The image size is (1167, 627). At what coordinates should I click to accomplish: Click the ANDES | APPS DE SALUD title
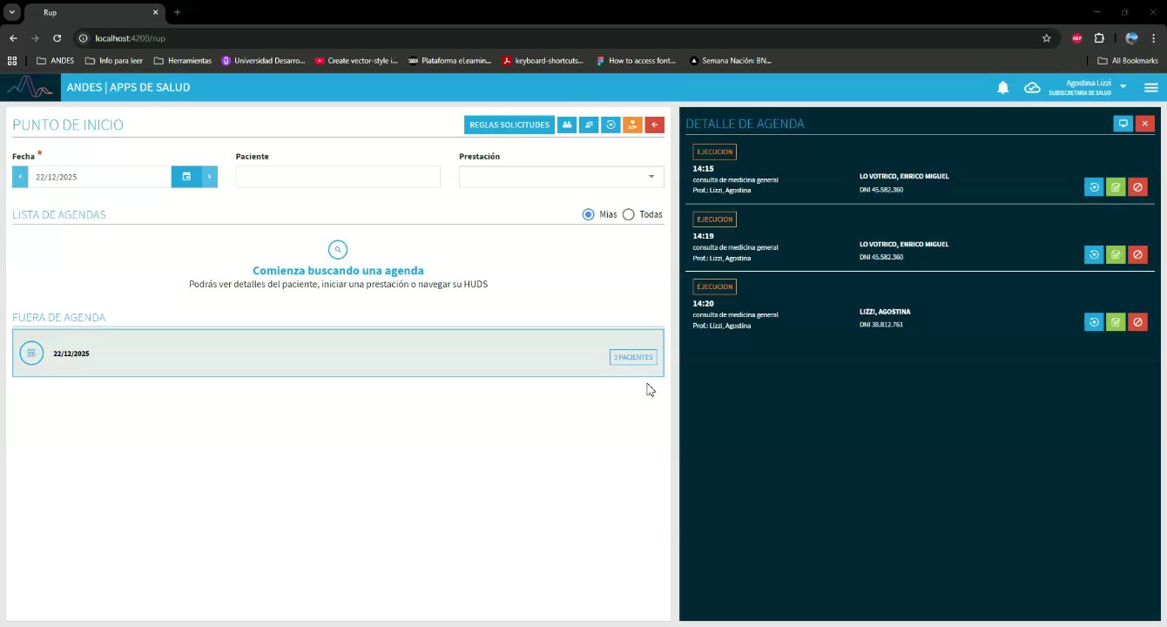tap(128, 87)
